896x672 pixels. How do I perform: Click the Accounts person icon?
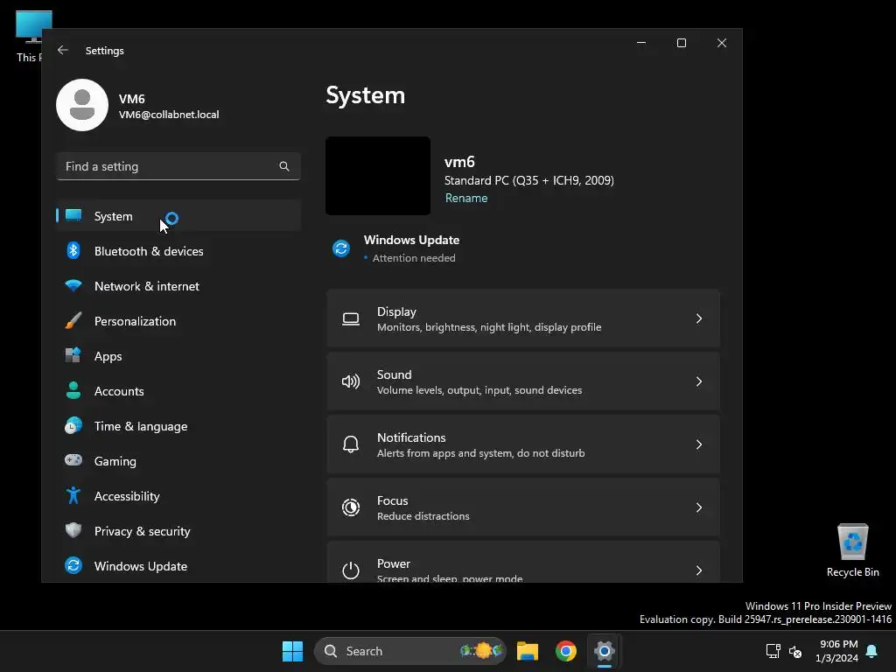pos(73,390)
